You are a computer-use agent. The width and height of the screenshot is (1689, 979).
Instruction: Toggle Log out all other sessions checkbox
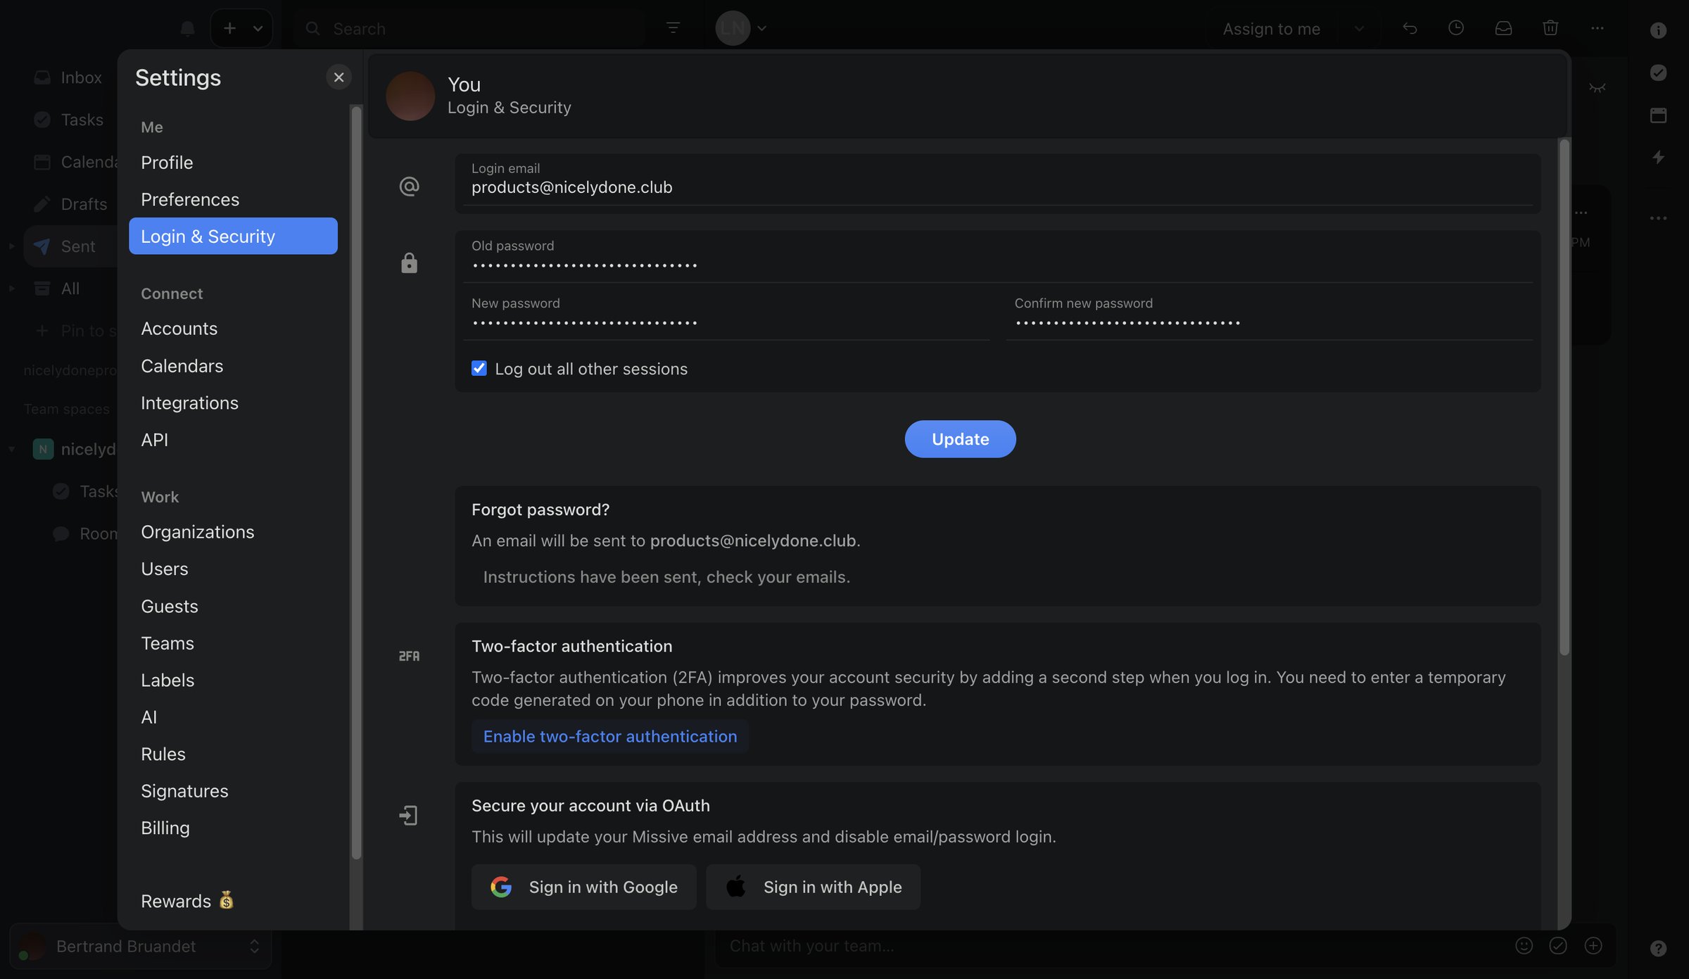479,368
